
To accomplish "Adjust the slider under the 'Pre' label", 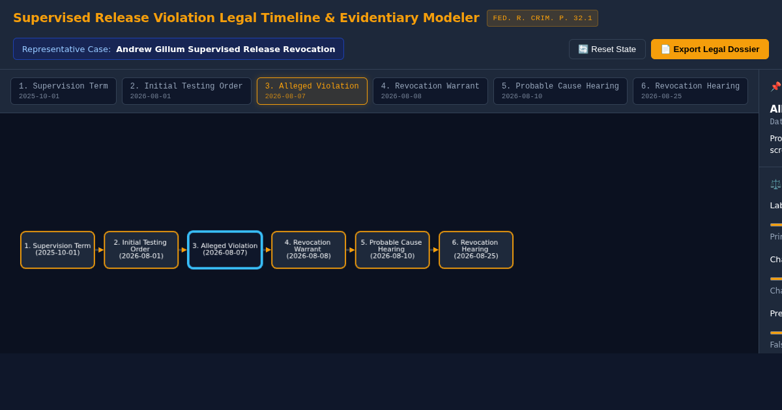I will coord(776,333).
